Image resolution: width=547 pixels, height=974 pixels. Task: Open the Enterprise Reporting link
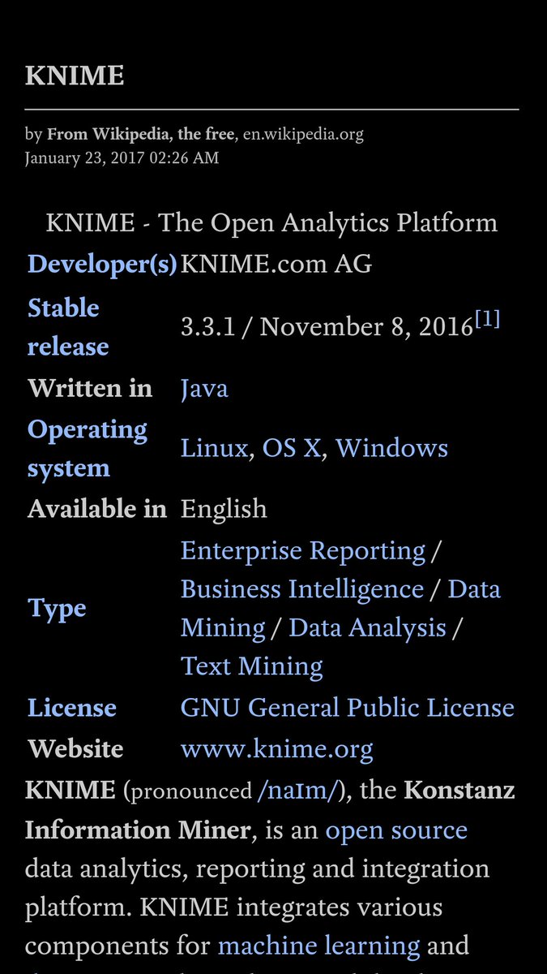pyautogui.click(x=303, y=551)
